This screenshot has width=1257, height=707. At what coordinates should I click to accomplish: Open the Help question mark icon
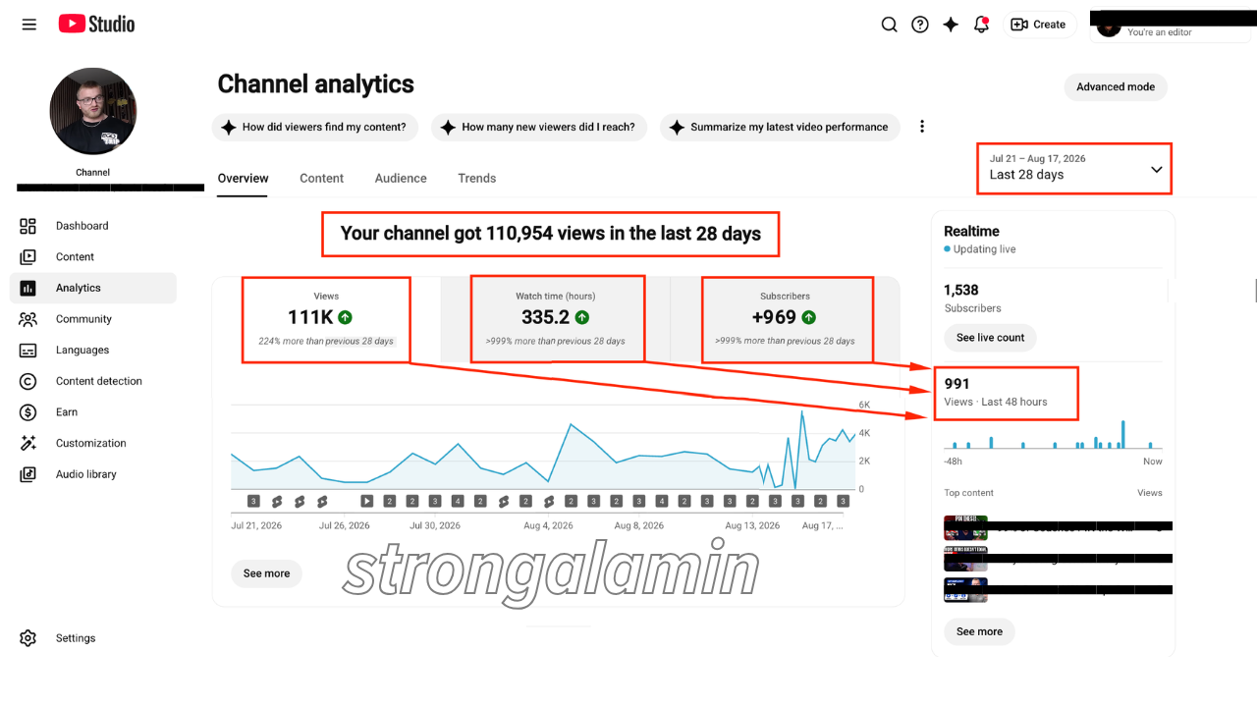pos(920,25)
